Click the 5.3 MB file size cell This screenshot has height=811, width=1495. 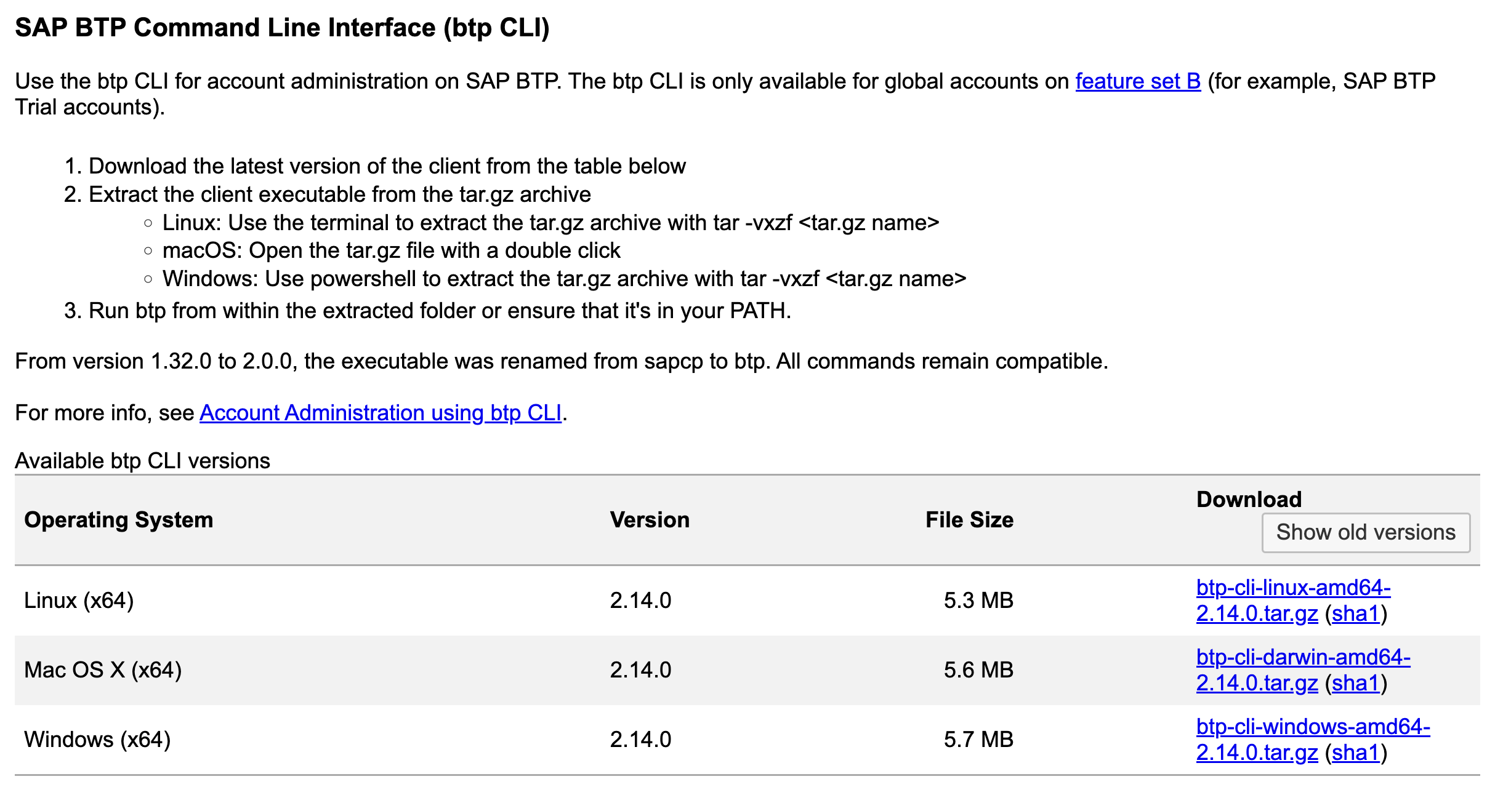click(978, 601)
